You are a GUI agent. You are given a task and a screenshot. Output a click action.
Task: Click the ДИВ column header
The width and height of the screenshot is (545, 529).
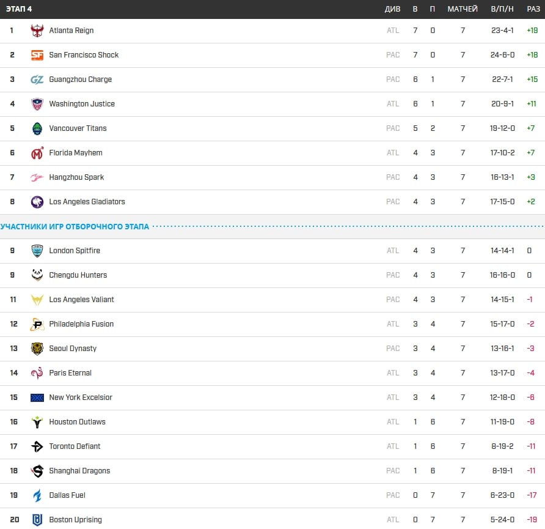pos(393,9)
